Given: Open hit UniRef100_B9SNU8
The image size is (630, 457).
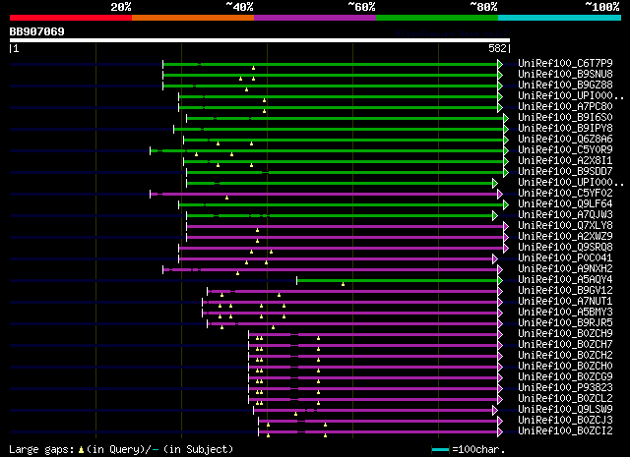Looking at the screenshot, I should pyautogui.click(x=565, y=74).
